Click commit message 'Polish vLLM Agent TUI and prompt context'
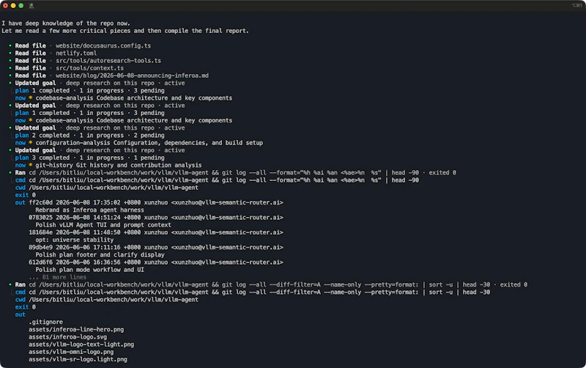This screenshot has width=586, height=368. click(103, 225)
